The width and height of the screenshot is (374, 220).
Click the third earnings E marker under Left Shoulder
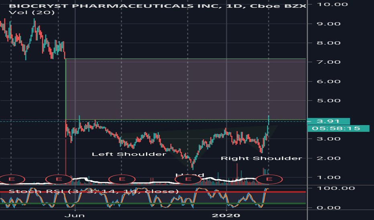[x=122, y=179]
